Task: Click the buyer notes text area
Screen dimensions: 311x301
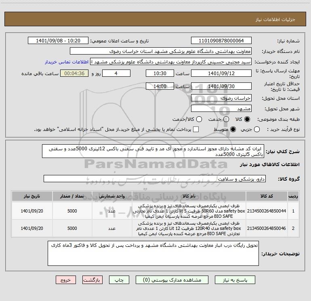Action: [153, 253]
